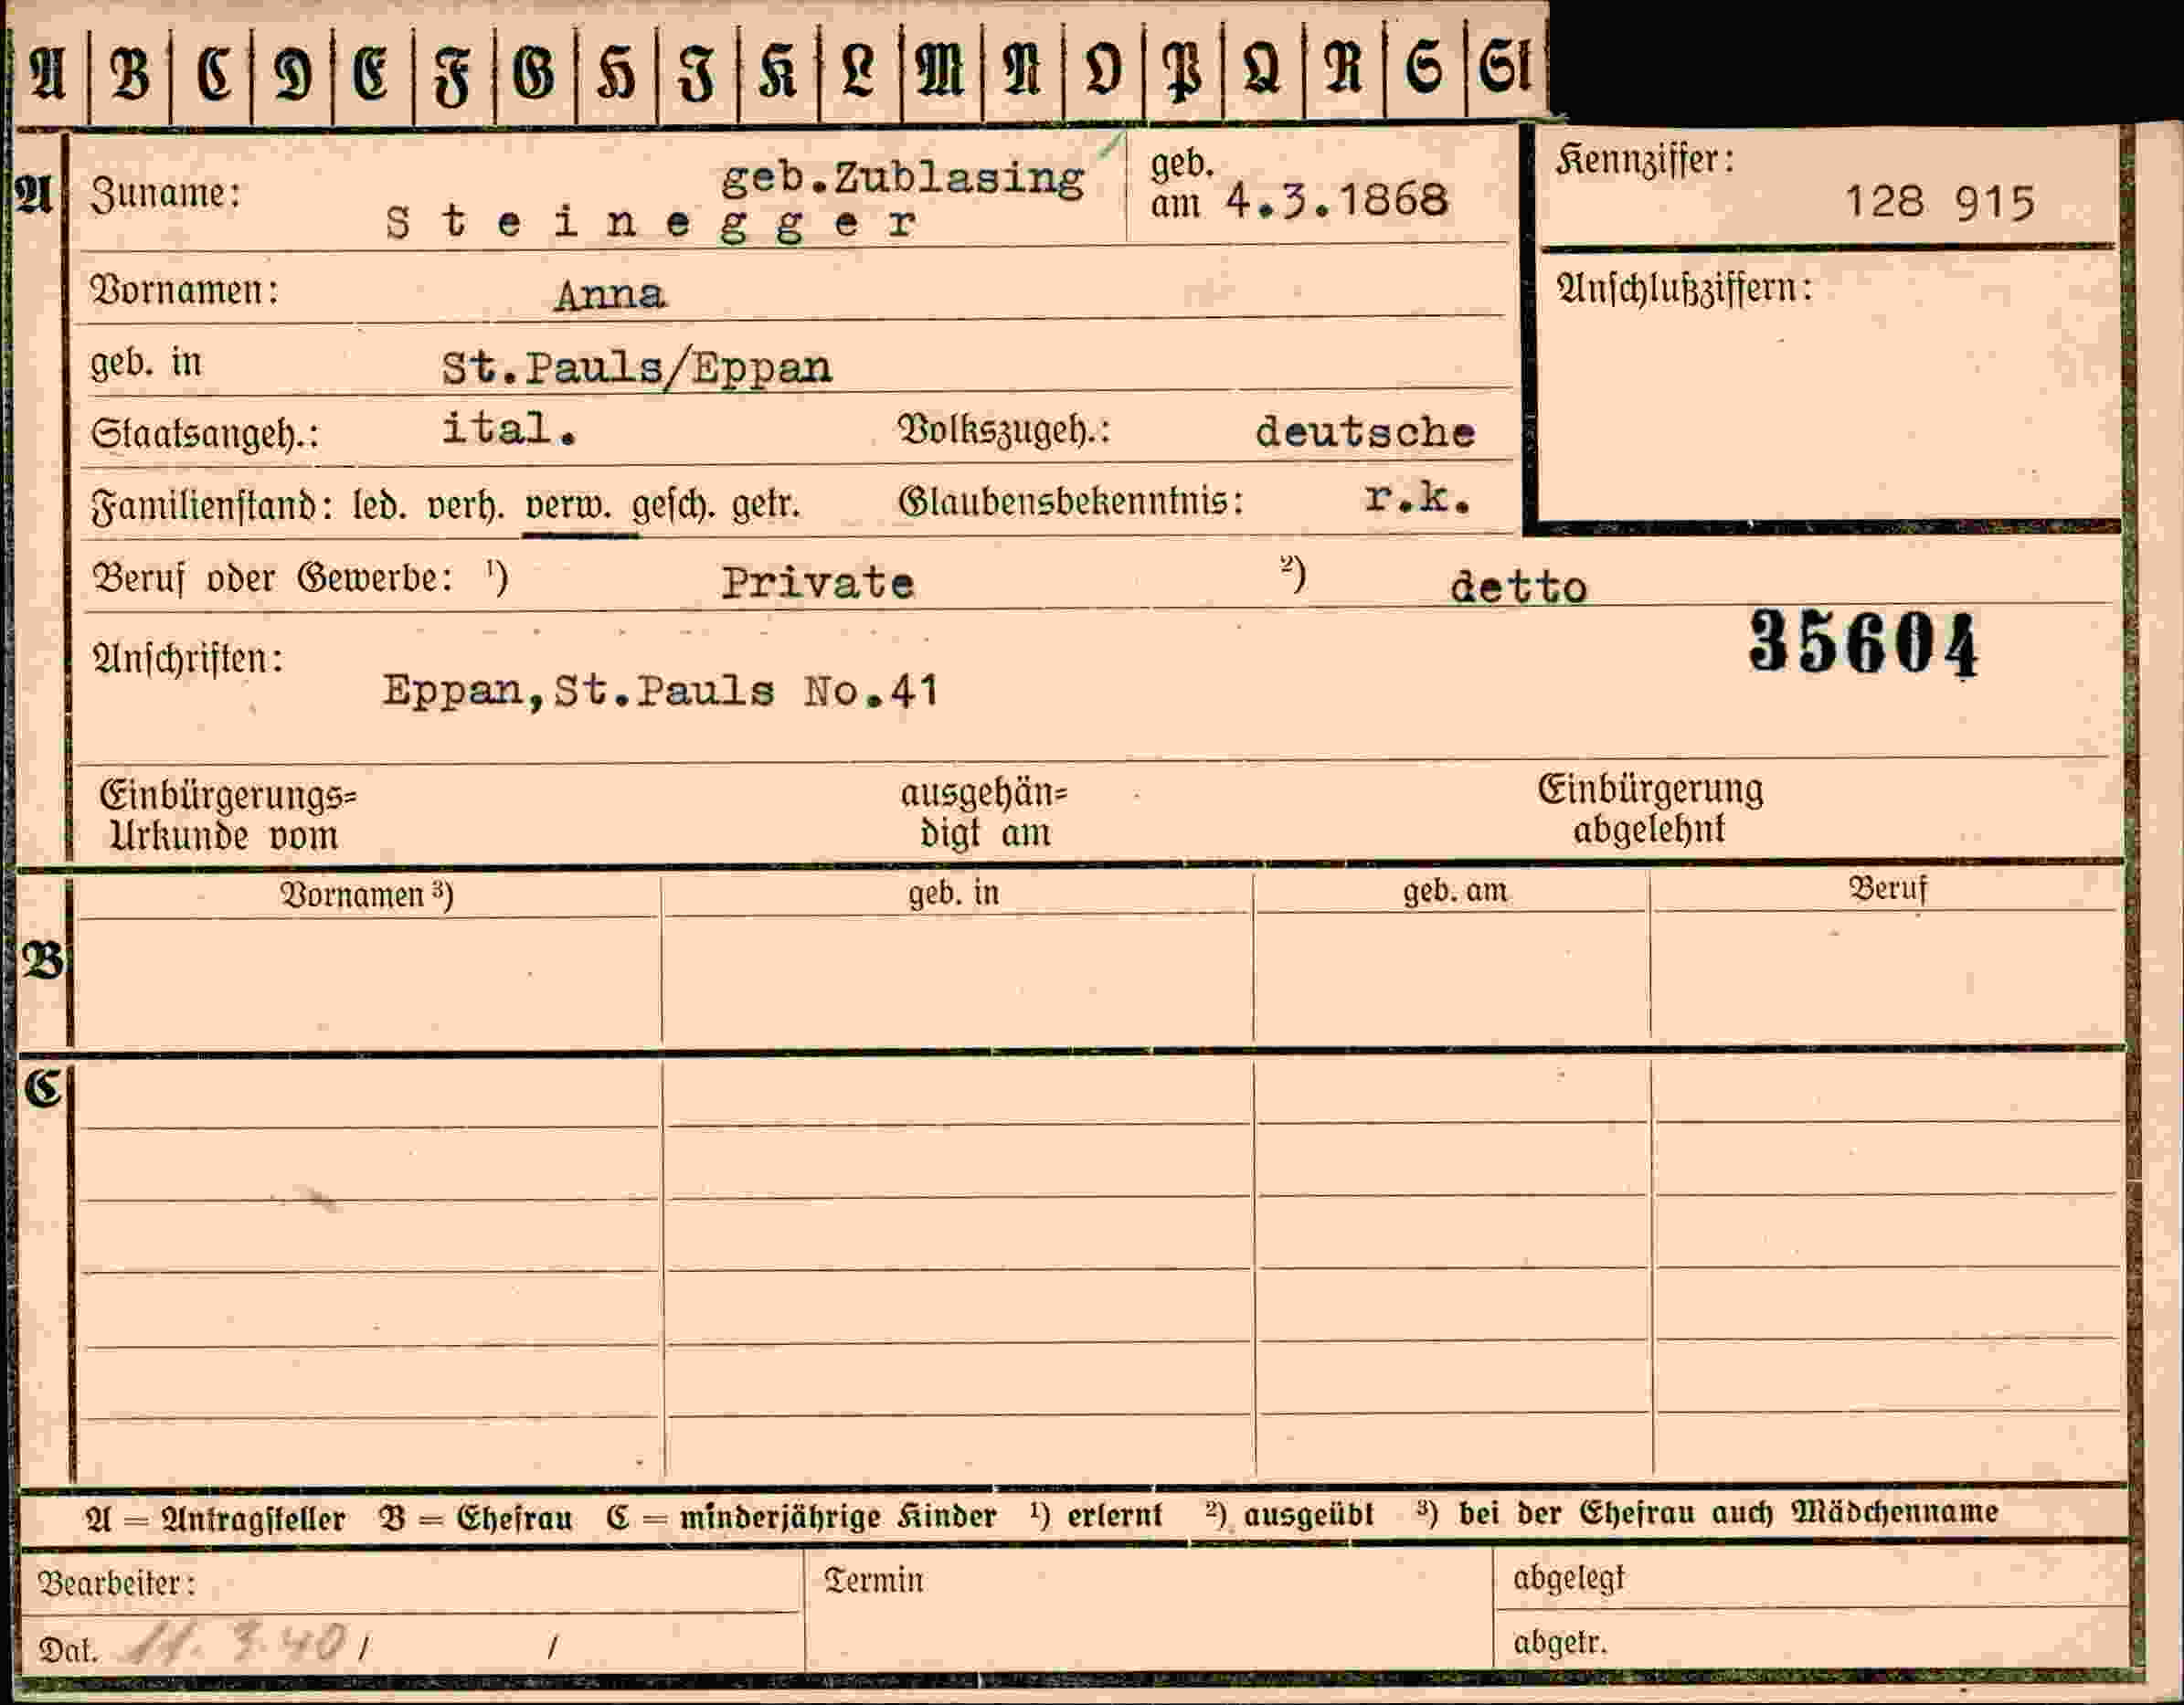
Task: Click the 'Volkszugeh.:' label
Action: point(1004,430)
